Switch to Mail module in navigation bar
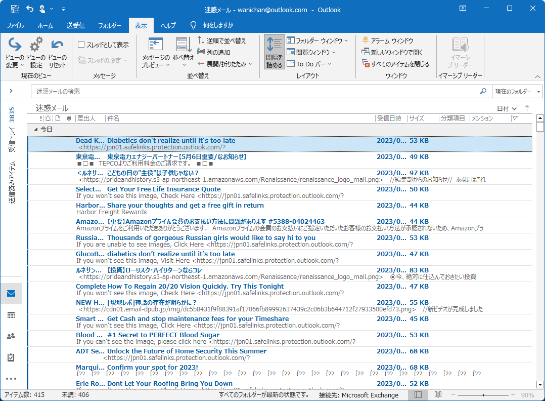The image size is (545, 401). click(x=11, y=294)
